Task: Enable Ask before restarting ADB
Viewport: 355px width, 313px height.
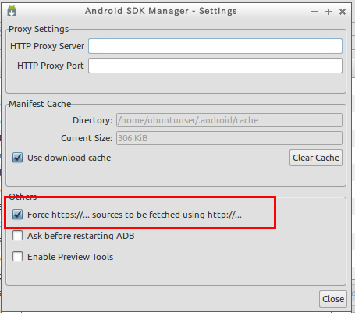Action: pyautogui.click(x=17, y=236)
